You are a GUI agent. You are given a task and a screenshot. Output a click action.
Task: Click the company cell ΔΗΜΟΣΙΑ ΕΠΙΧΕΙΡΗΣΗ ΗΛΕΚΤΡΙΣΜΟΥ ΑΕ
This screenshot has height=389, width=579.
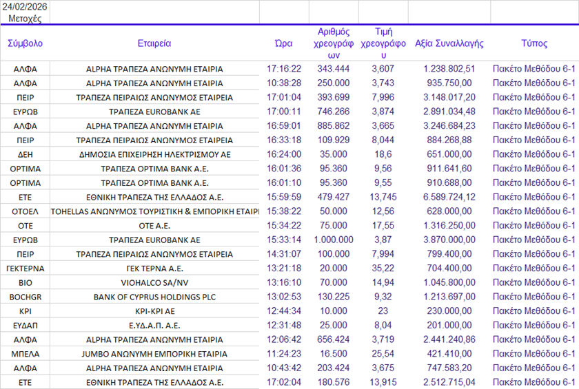[x=154, y=154]
